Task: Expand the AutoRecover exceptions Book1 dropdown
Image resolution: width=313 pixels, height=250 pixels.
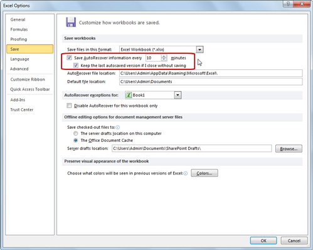Action: [x=178, y=95]
